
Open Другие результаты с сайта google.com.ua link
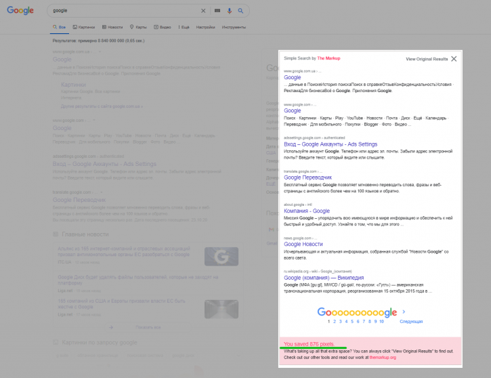102,106
